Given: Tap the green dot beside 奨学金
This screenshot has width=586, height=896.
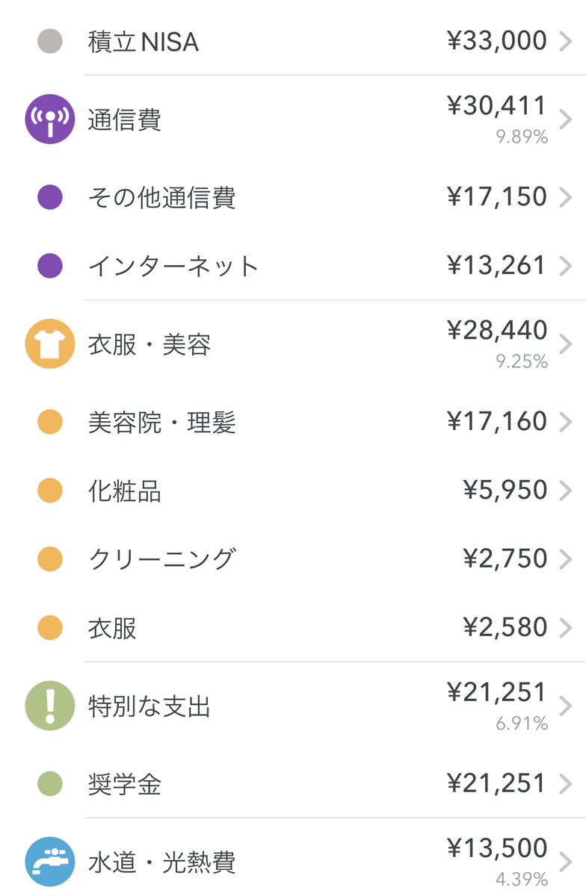Looking at the screenshot, I should pos(50,784).
